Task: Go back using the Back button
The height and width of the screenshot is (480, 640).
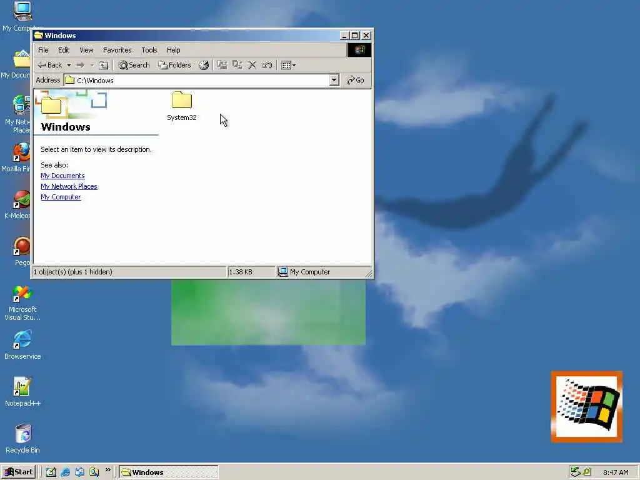Action: click(49, 65)
